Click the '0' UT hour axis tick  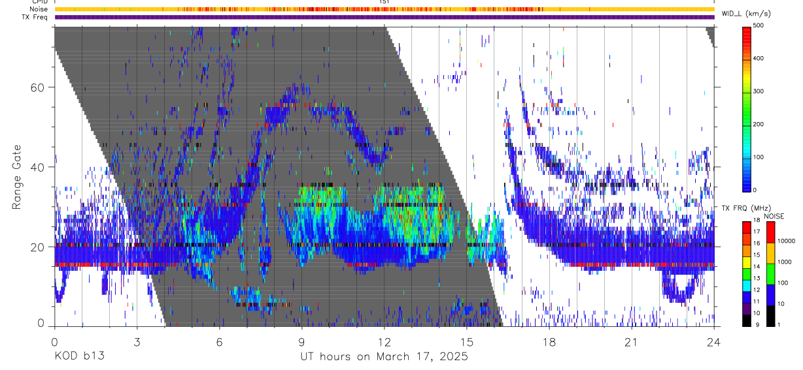(x=55, y=341)
